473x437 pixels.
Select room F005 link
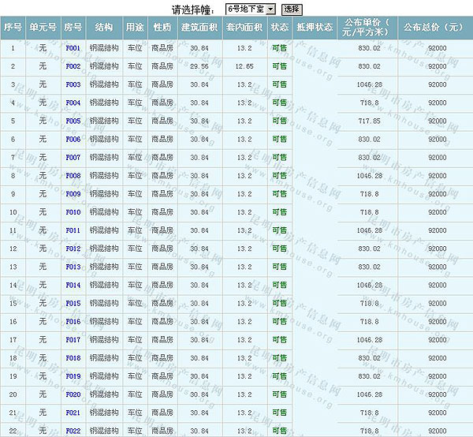pos(73,121)
